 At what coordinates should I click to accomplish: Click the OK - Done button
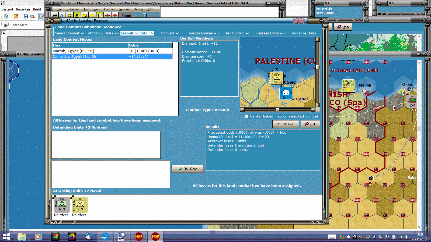pyautogui.click(x=188, y=169)
